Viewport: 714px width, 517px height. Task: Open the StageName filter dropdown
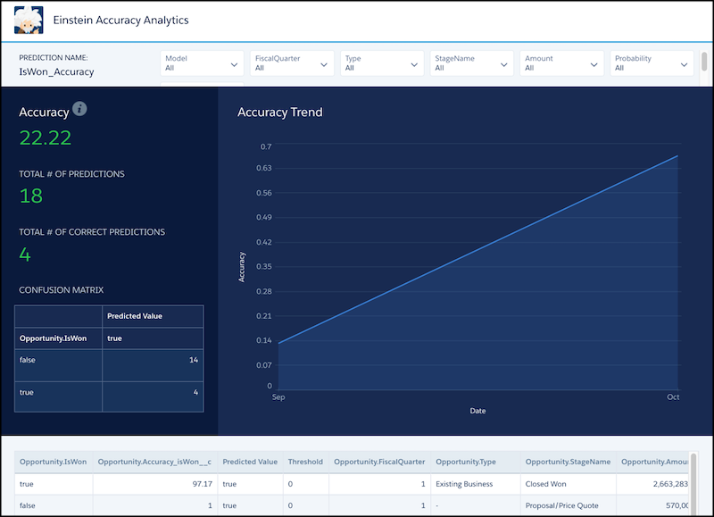click(472, 63)
